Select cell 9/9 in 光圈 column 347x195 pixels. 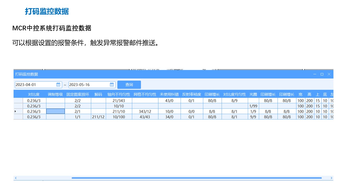pyautogui.click(x=253, y=117)
